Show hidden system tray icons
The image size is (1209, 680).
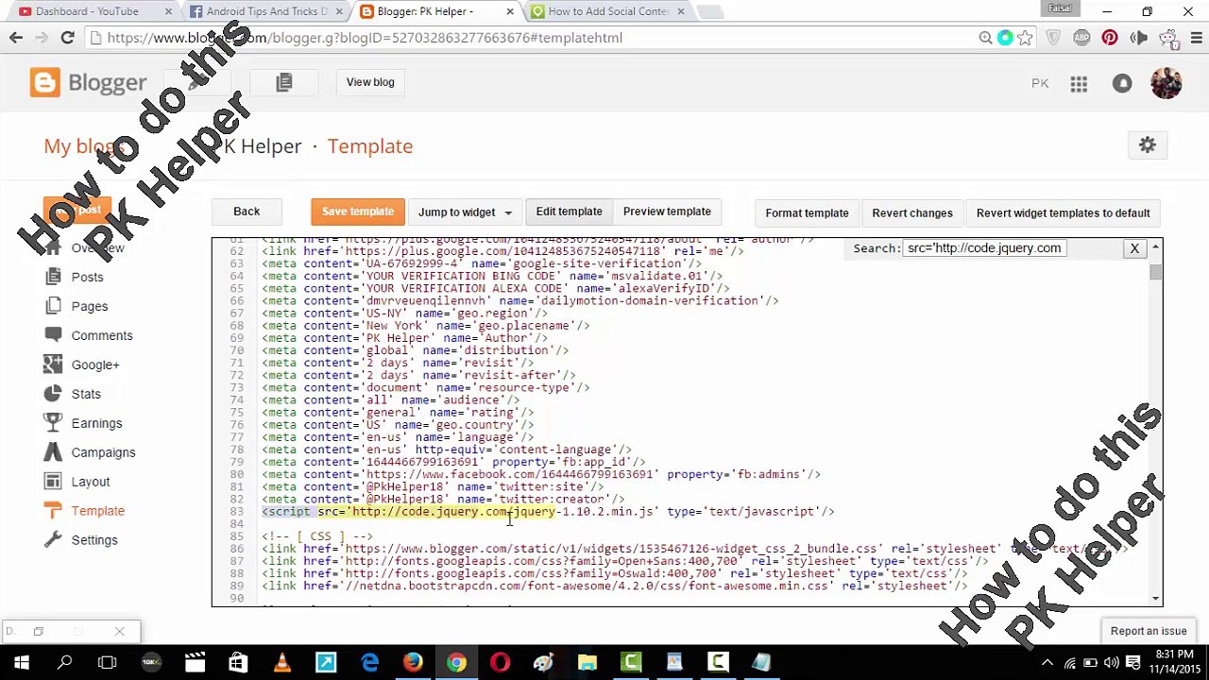pos(1047,663)
